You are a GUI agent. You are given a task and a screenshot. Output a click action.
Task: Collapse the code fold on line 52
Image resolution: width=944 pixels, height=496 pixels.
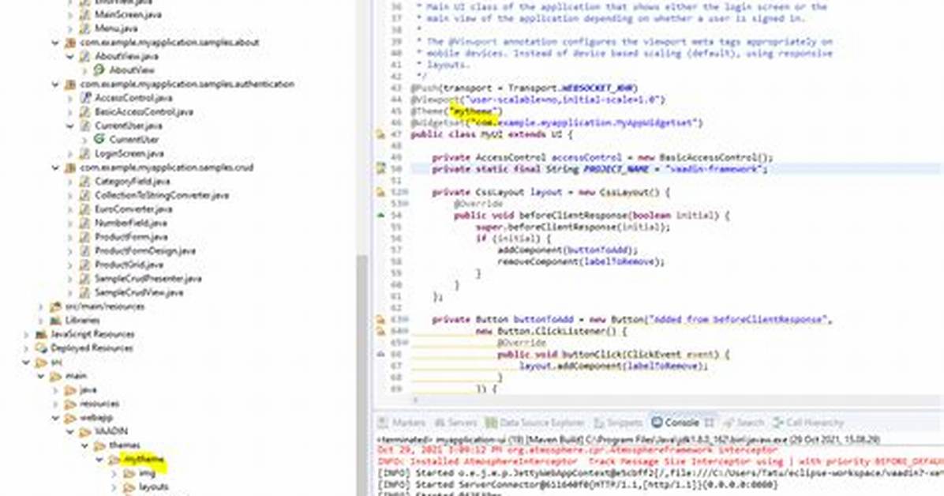pos(405,192)
